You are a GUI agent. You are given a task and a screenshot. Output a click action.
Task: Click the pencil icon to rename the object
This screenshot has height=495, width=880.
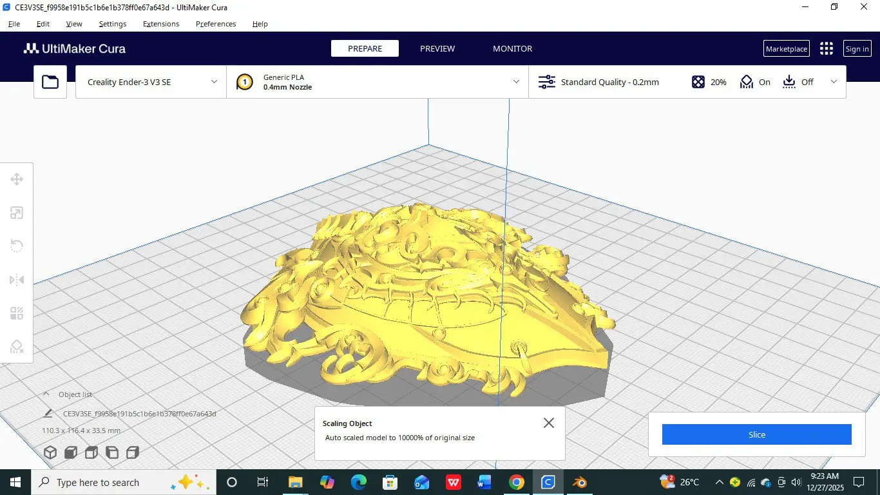click(48, 414)
